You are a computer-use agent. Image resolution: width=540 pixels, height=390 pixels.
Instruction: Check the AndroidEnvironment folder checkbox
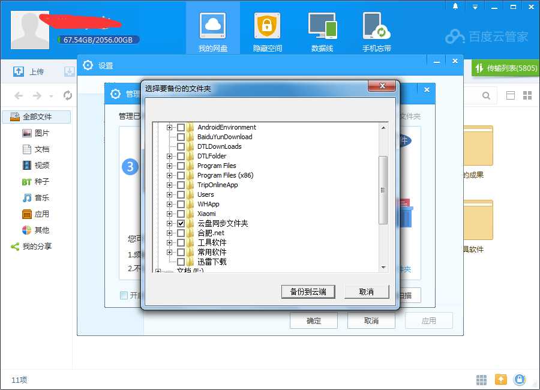181,127
